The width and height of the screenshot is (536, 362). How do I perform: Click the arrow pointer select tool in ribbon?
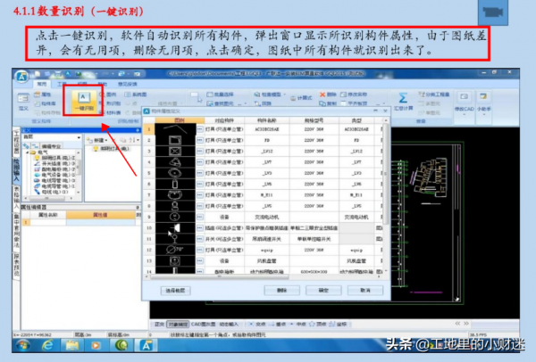point(197,97)
